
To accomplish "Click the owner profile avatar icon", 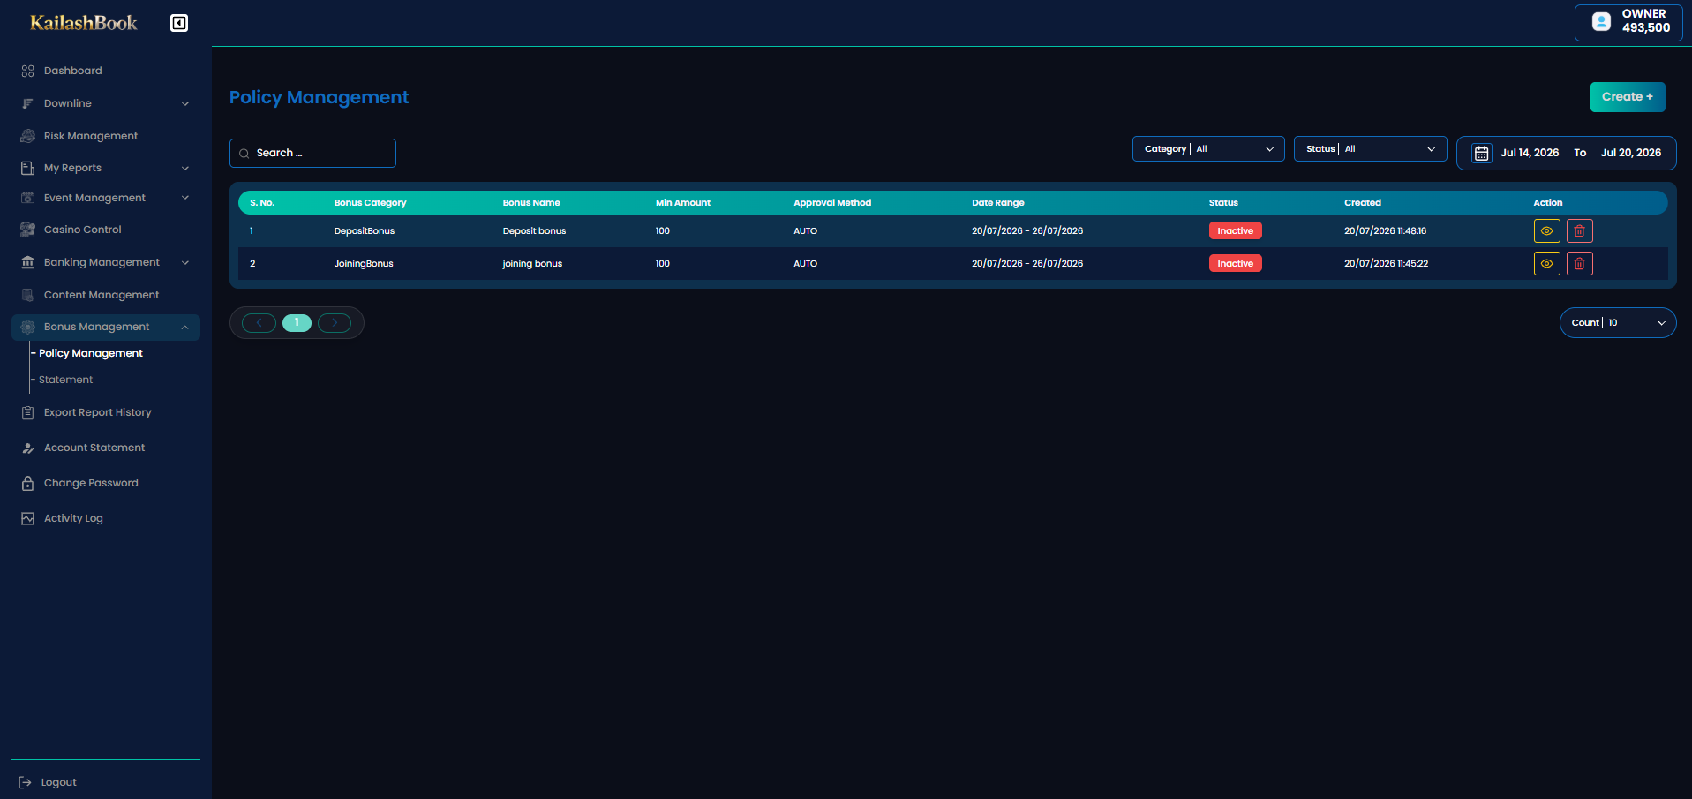I will (1601, 21).
